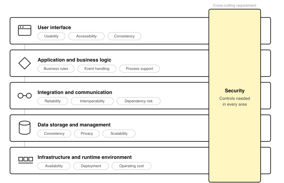Select the Usability pill
284x183 pixels.
tap(52, 36)
